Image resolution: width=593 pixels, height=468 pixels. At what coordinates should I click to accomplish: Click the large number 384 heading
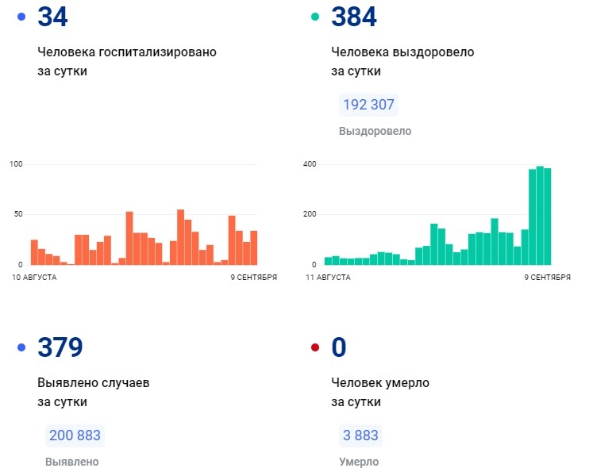[354, 17]
